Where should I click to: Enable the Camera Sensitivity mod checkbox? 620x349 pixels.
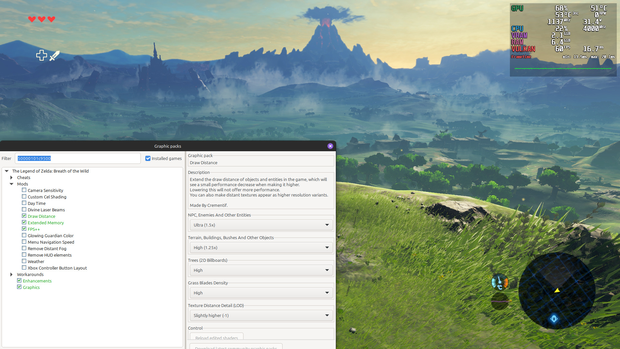pyautogui.click(x=24, y=190)
